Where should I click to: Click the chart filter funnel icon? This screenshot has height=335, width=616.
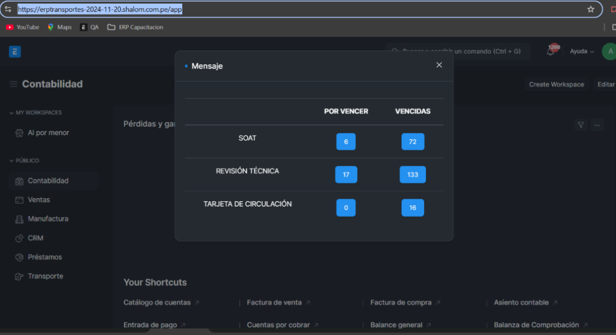point(581,125)
